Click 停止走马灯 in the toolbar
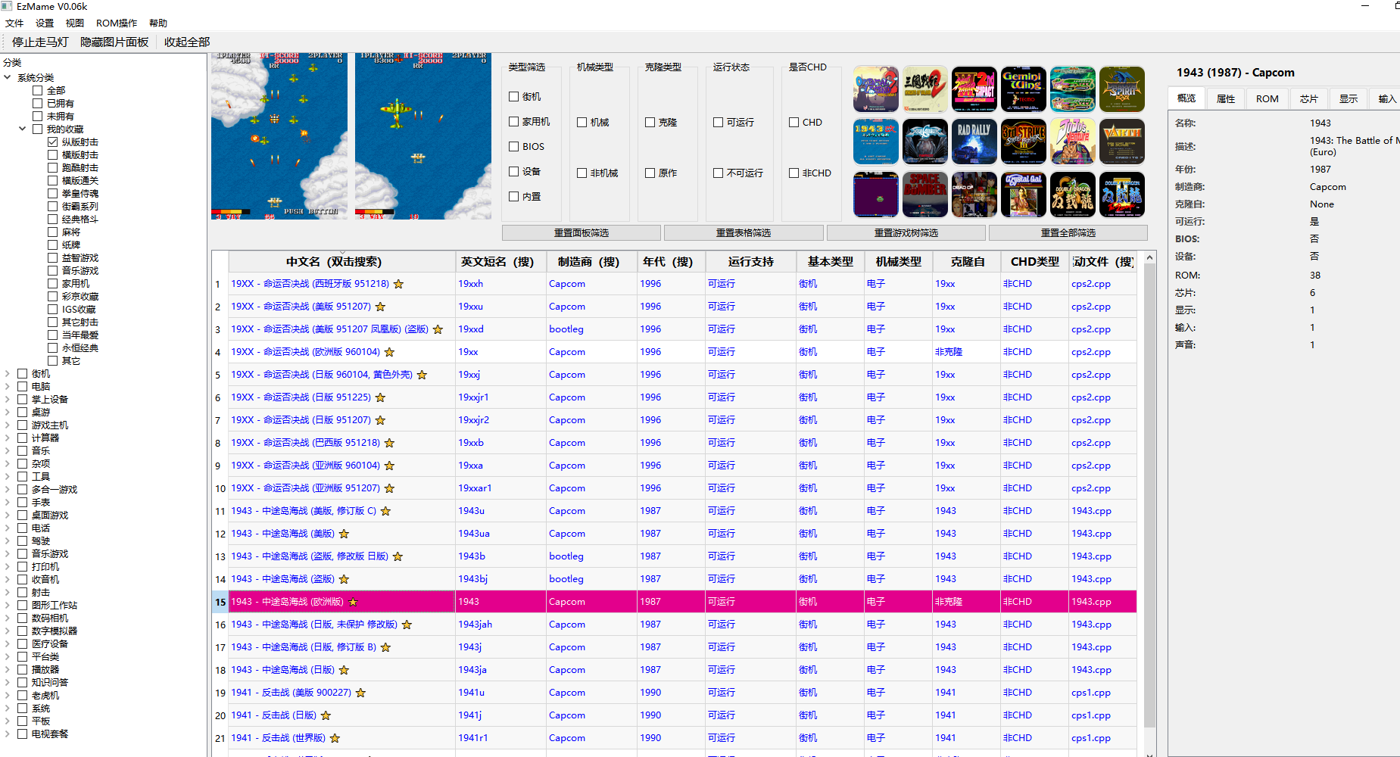The width and height of the screenshot is (1400, 757). click(x=40, y=42)
